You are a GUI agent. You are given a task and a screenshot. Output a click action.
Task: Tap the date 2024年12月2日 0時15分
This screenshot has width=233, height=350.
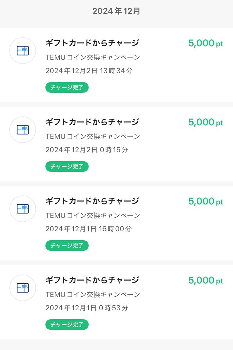pyautogui.click(x=87, y=150)
